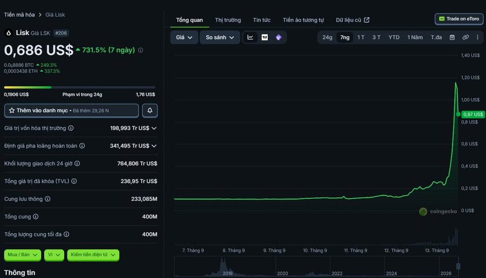Click Trade on eToro button
The image size is (486, 278).
(459, 19)
